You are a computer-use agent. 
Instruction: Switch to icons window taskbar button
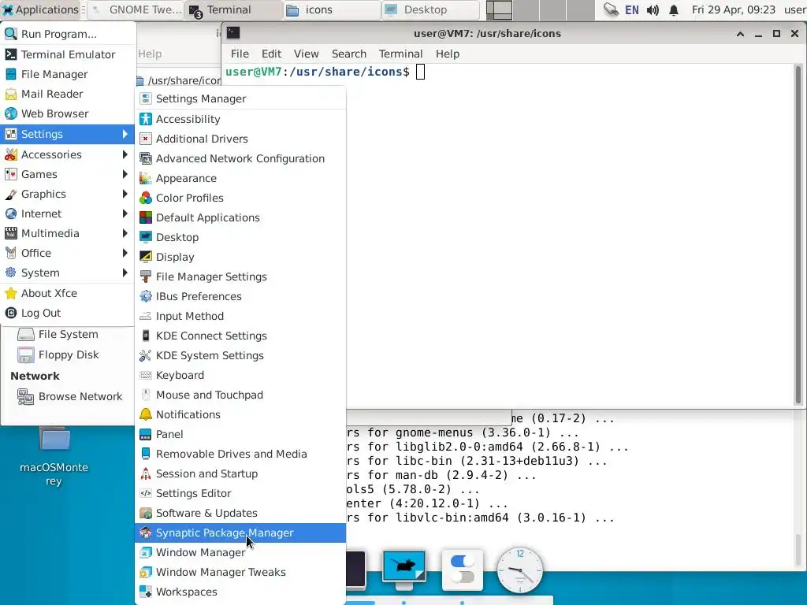tap(332, 9)
